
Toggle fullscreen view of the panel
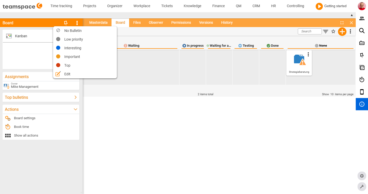(x=342, y=23)
